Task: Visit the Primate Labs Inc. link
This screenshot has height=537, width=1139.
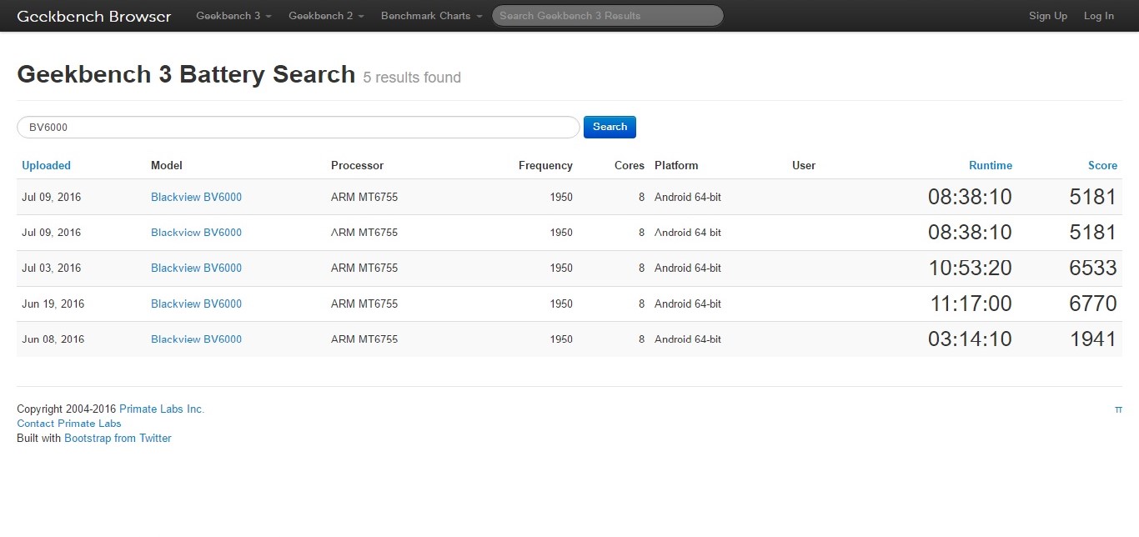Action: [x=162, y=409]
